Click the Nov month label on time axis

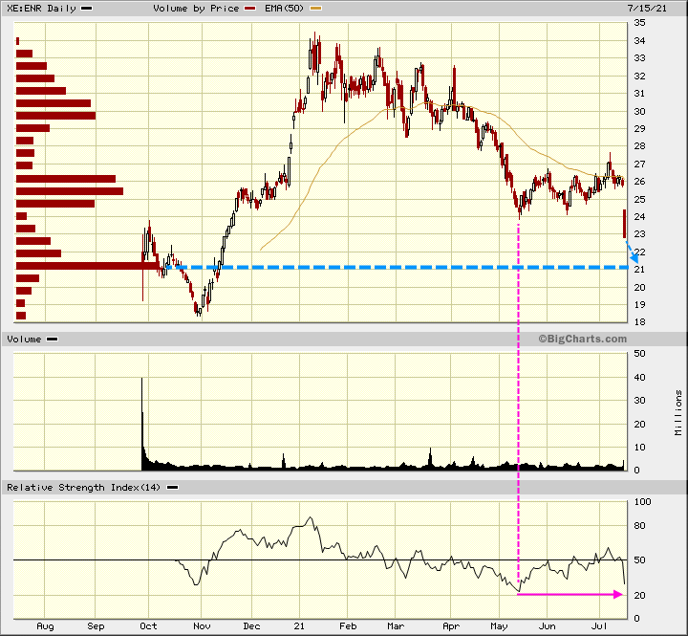[x=202, y=626]
